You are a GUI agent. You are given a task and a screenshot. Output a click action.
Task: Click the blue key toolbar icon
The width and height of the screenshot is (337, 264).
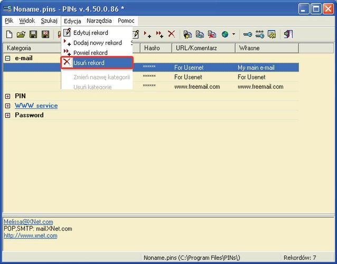pos(248,34)
